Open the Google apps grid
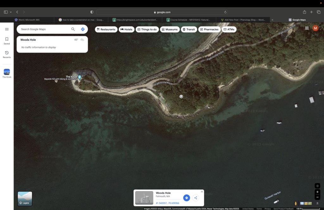This screenshot has width=324, height=210. 307,28
